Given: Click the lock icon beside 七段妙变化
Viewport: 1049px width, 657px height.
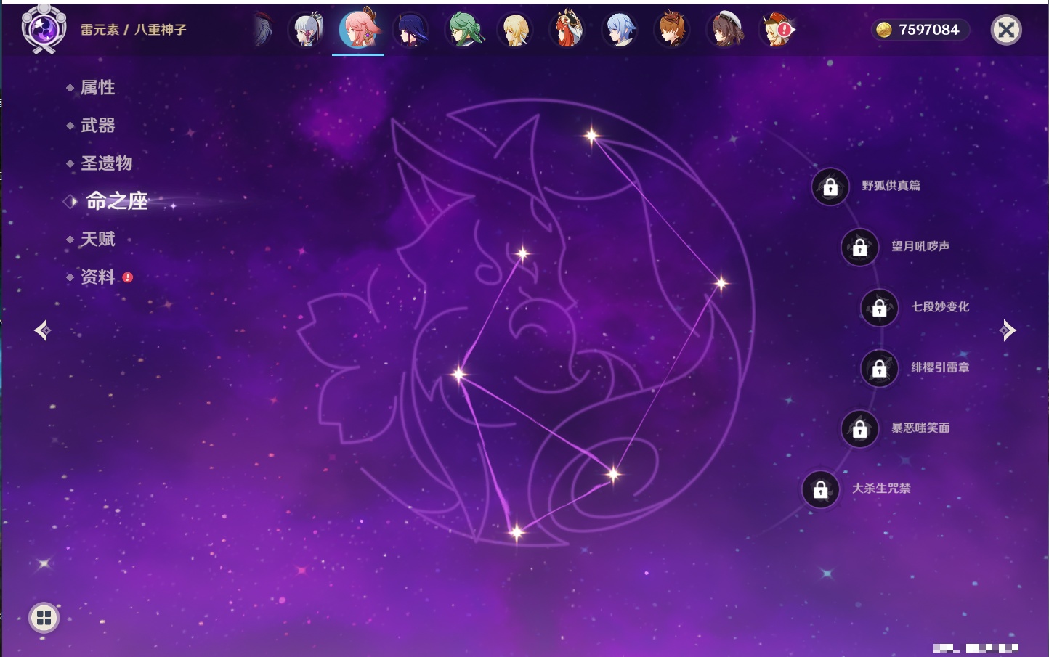Looking at the screenshot, I should 879,307.
